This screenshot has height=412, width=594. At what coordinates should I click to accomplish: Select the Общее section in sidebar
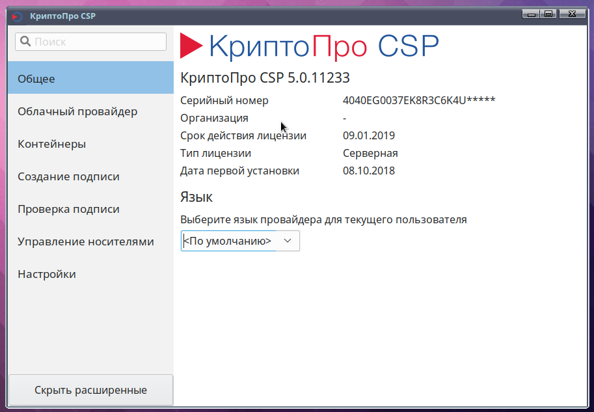click(90, 79)
